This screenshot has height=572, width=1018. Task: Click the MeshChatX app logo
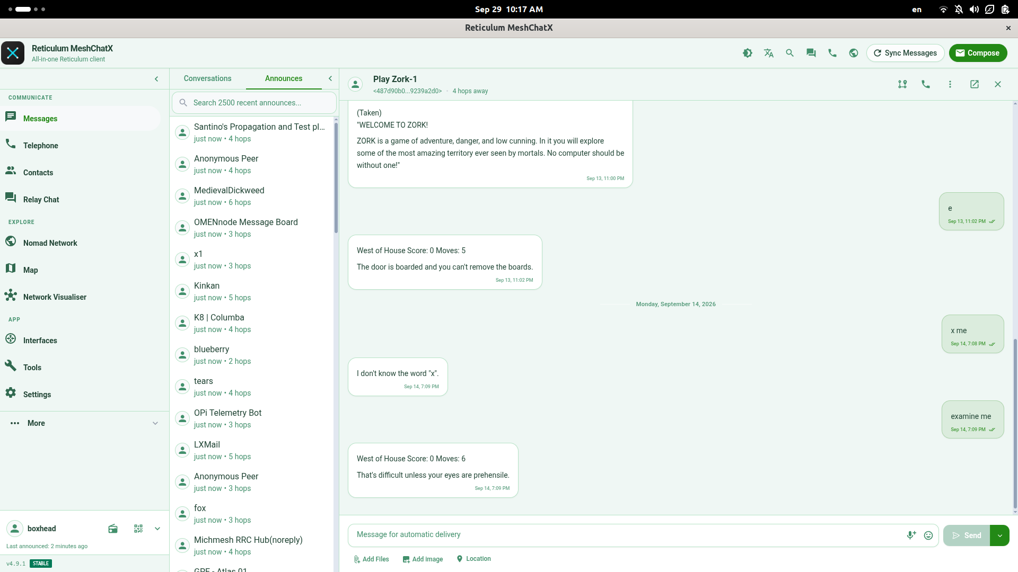point(13,53)
